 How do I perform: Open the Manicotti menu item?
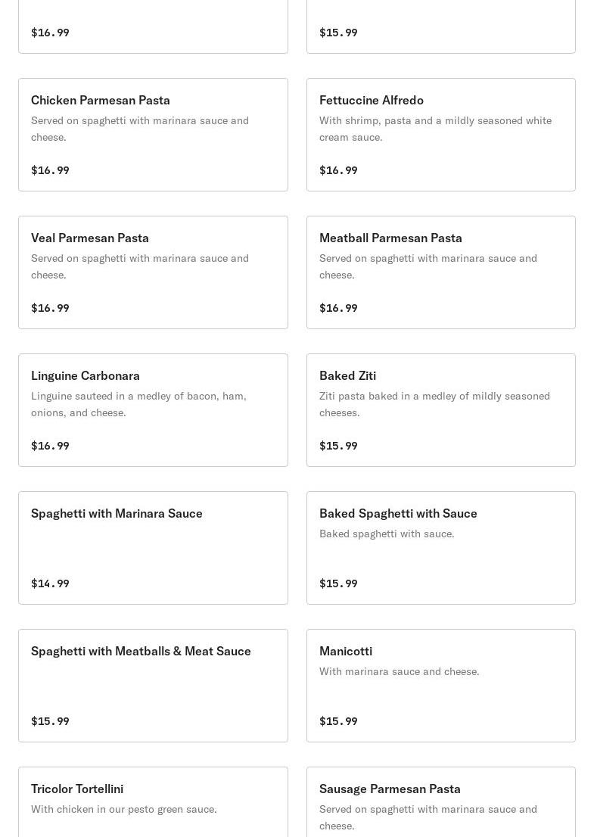(346, 651)
